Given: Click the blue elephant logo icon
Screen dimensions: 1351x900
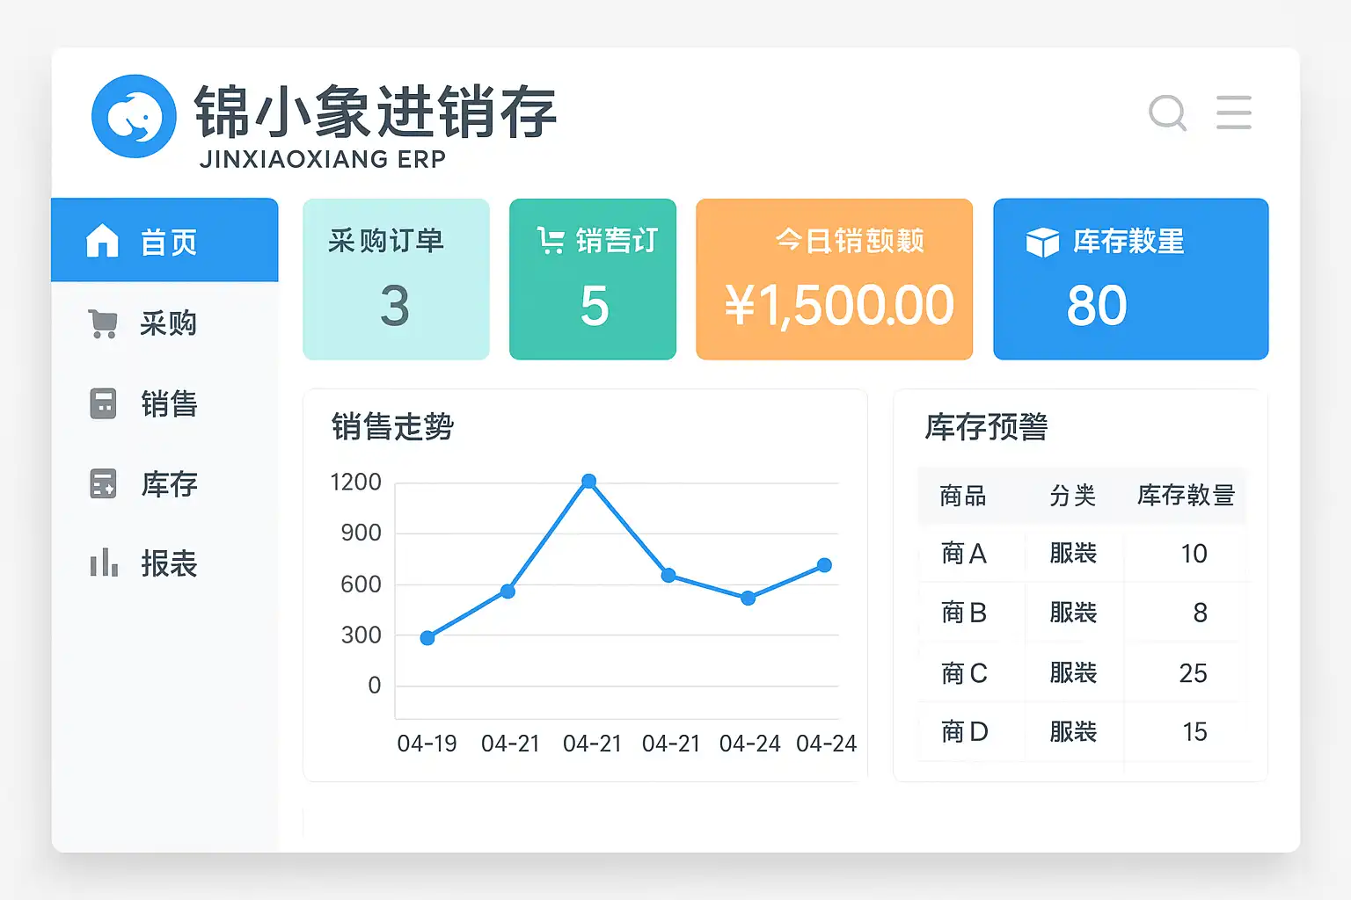Looking at the screenshot, I should (134, 116).
